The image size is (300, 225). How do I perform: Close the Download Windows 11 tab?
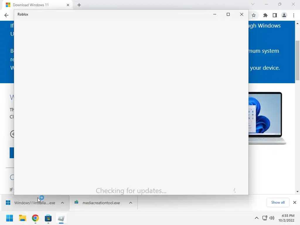(x=68, y=5)
